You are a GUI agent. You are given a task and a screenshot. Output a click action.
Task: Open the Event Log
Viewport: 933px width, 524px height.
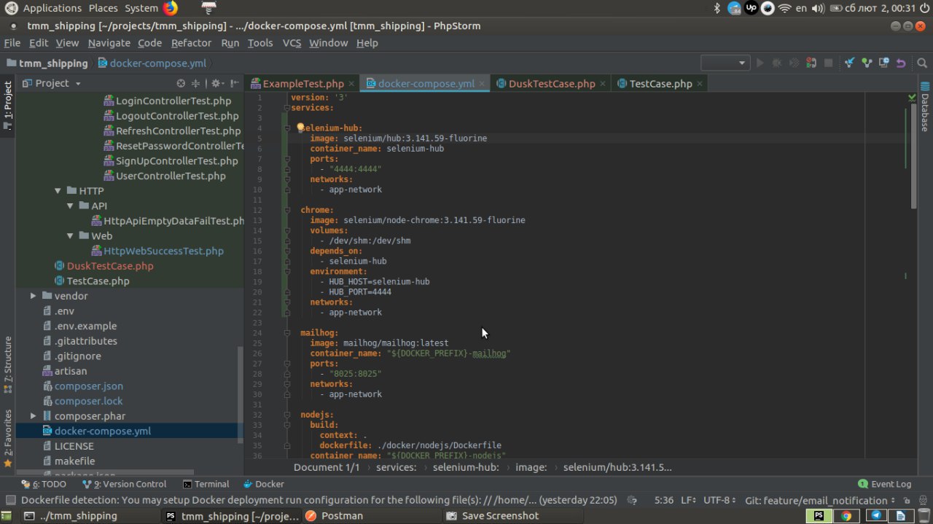pyautogui.click(x=885, y=484)
